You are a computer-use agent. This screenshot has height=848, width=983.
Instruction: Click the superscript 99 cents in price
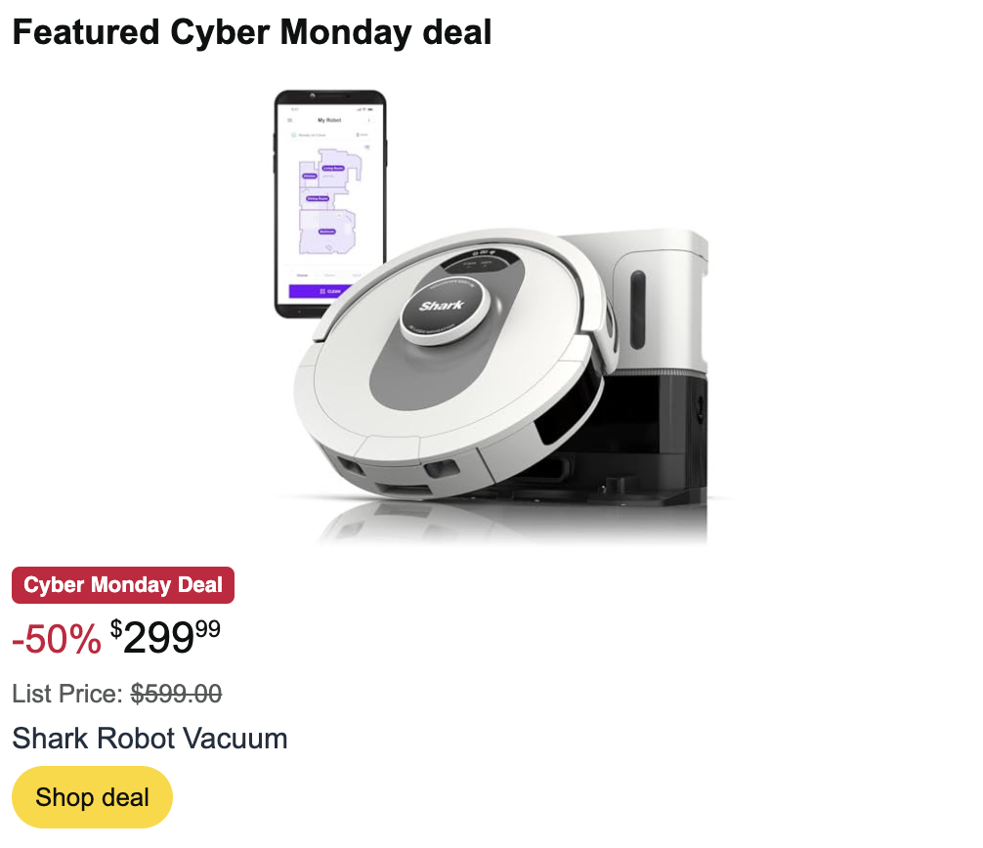208,628
